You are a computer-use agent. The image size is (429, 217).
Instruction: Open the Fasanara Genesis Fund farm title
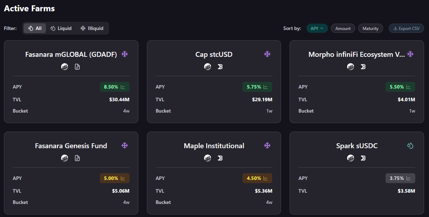coord(71,146)
